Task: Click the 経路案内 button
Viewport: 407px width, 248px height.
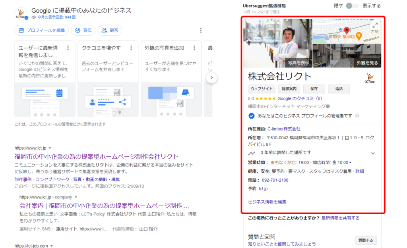Action: [289, 89]
